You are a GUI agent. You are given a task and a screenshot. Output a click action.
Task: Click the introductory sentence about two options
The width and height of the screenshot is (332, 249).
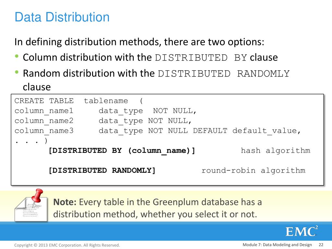pos(139,42)
